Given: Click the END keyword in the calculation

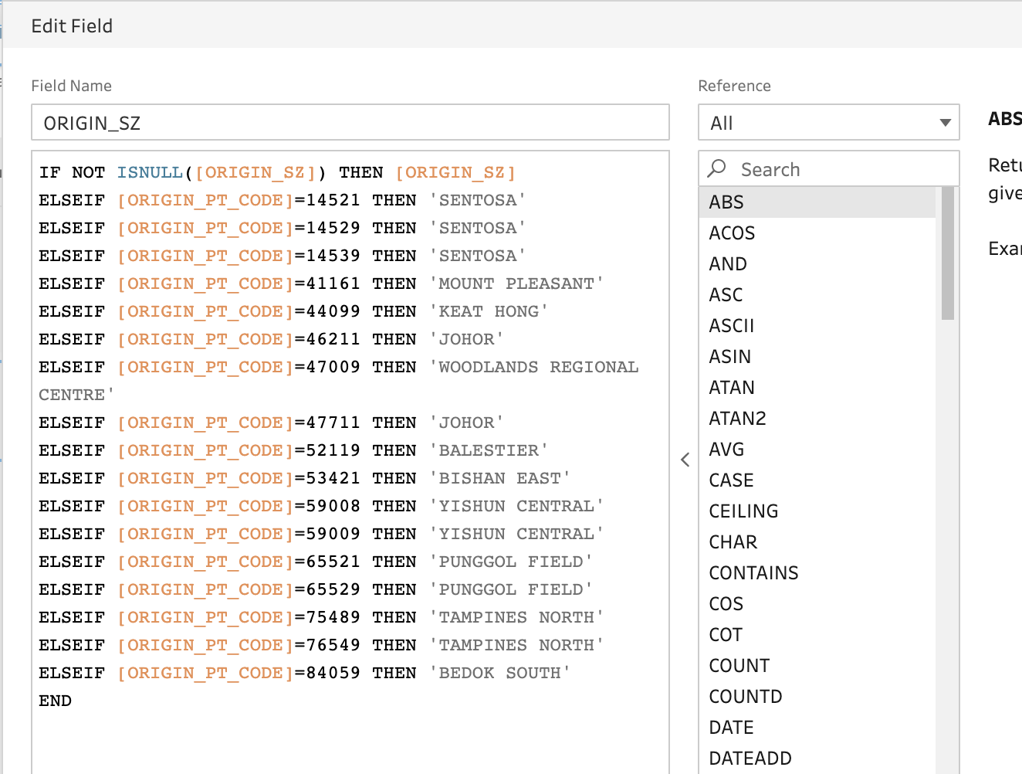Looking at the screenshot, I should coord(56,701).
